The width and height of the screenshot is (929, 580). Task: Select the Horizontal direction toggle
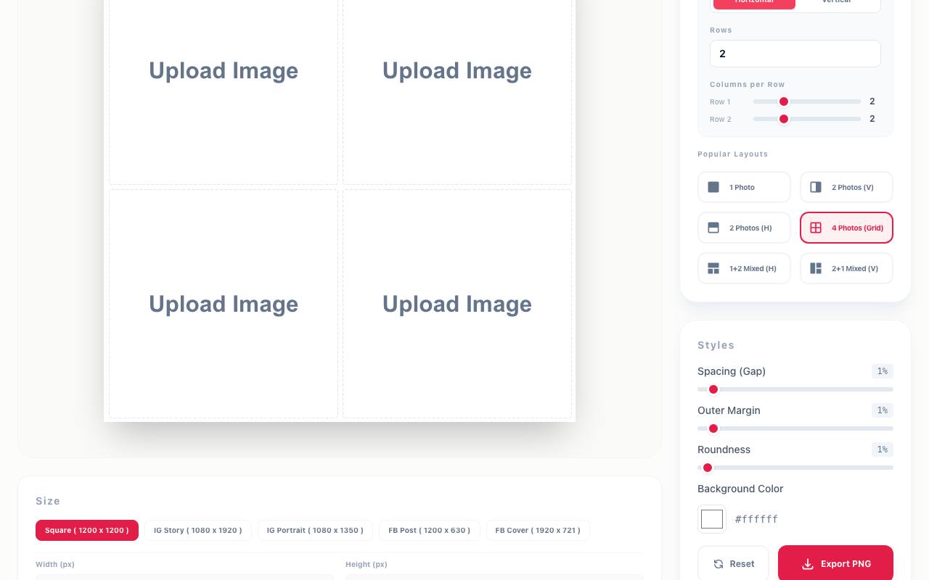point(754,3)
